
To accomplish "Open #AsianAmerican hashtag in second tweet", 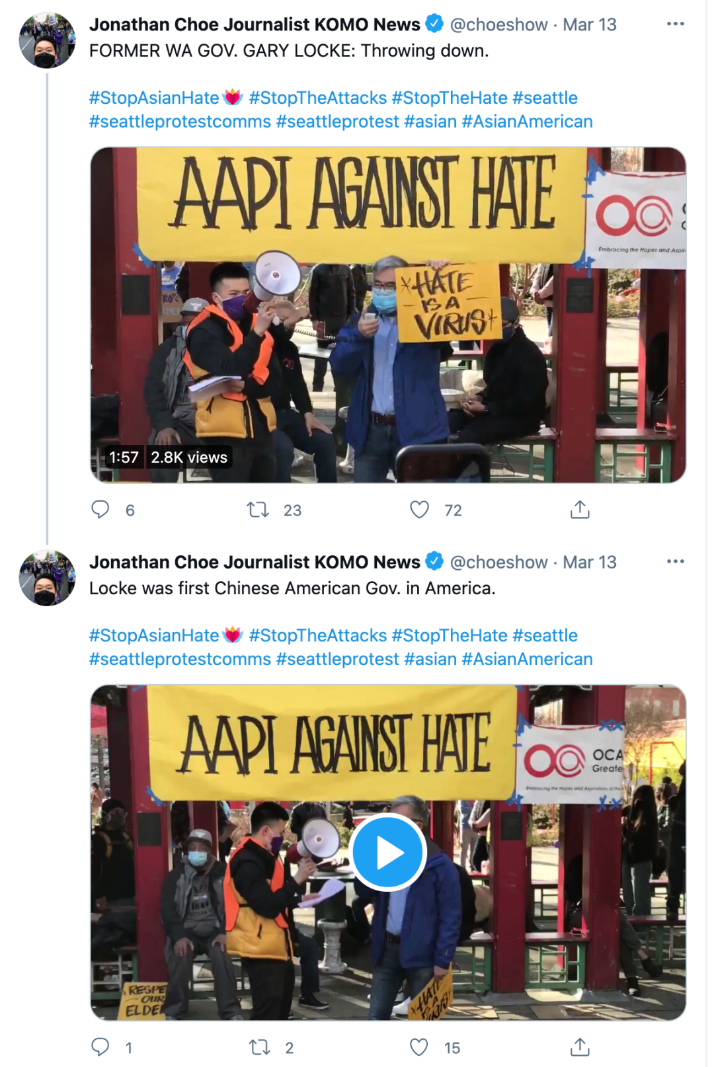I will click(527, 659).
